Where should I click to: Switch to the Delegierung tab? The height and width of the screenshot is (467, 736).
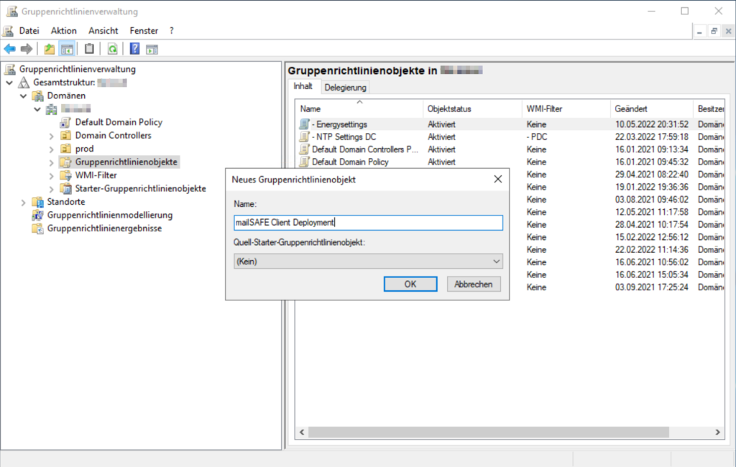point(345,88)
